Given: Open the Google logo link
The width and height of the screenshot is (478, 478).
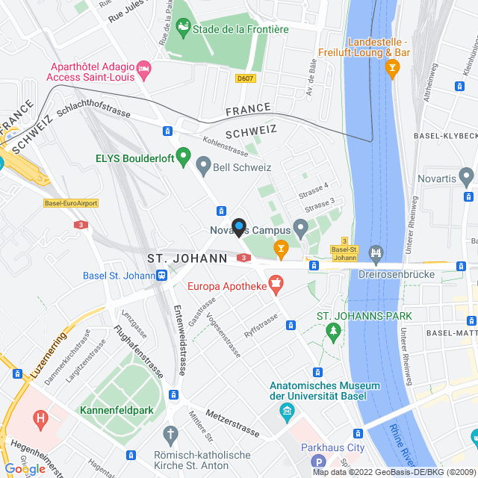Looking at the screenshot, I should [x=25, y=469].
